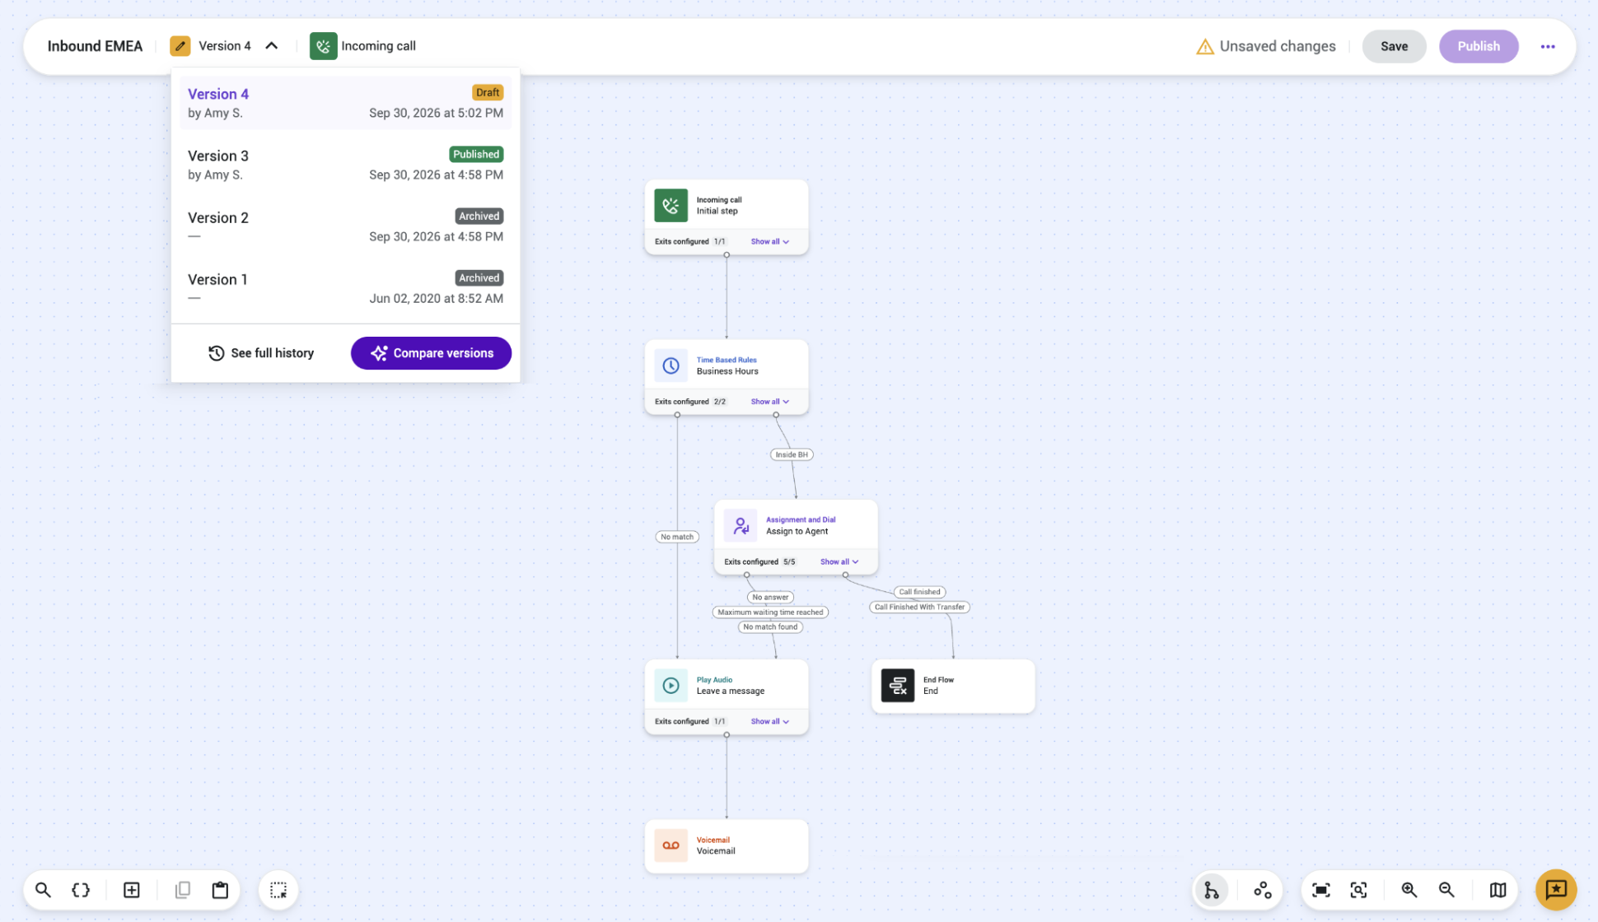The image size is (1598, 922).
Task: Expand Show all on Business Hours node
Action: point(769,402)
